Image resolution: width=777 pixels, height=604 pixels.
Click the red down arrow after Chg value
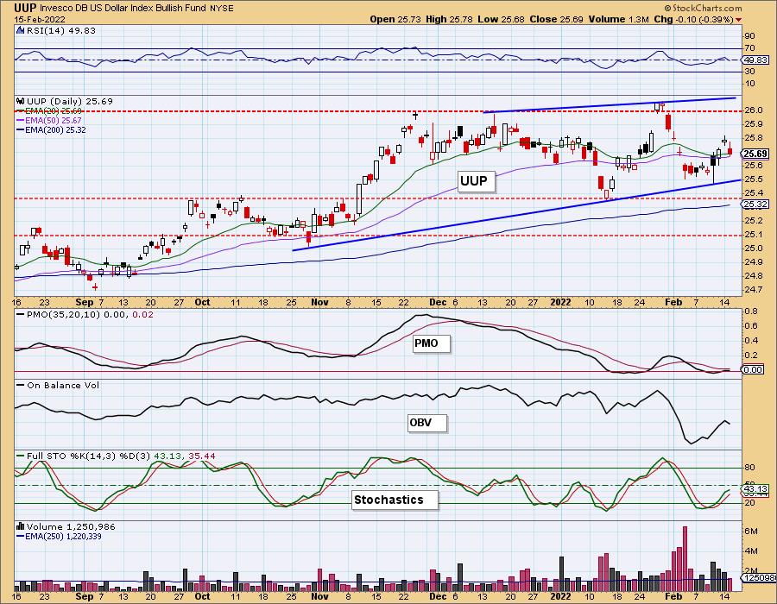(x=739, y=20)
